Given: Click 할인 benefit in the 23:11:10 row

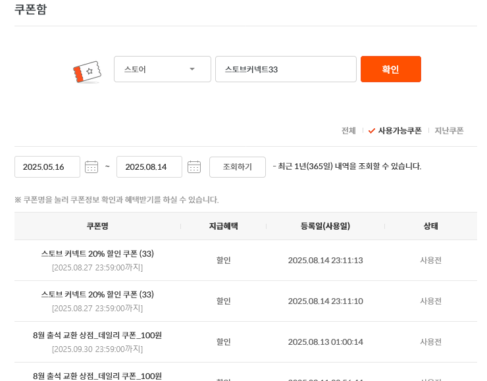Looking at the screenshot, I should [x=223, y=301].
